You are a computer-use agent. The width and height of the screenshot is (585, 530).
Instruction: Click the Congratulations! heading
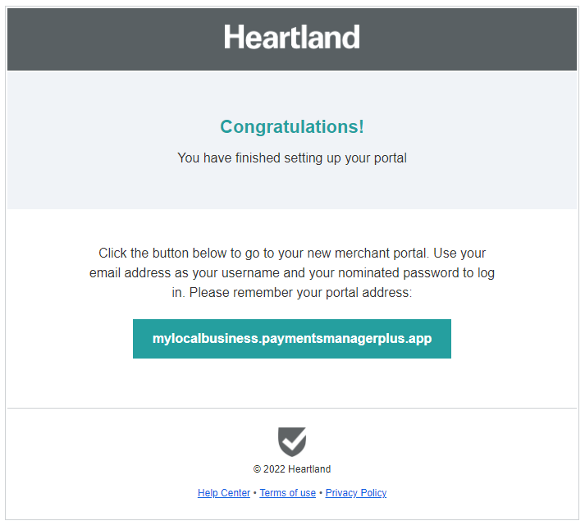(292, 127)
